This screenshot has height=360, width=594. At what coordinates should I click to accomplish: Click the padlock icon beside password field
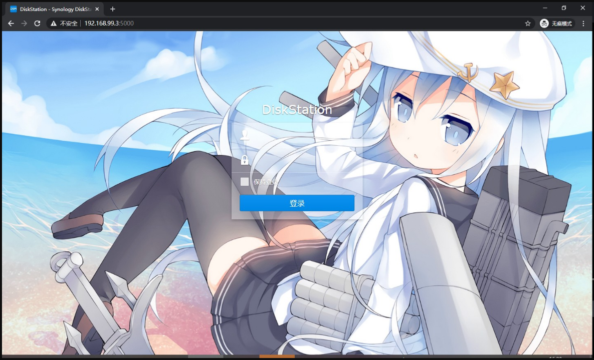(245, 160)
